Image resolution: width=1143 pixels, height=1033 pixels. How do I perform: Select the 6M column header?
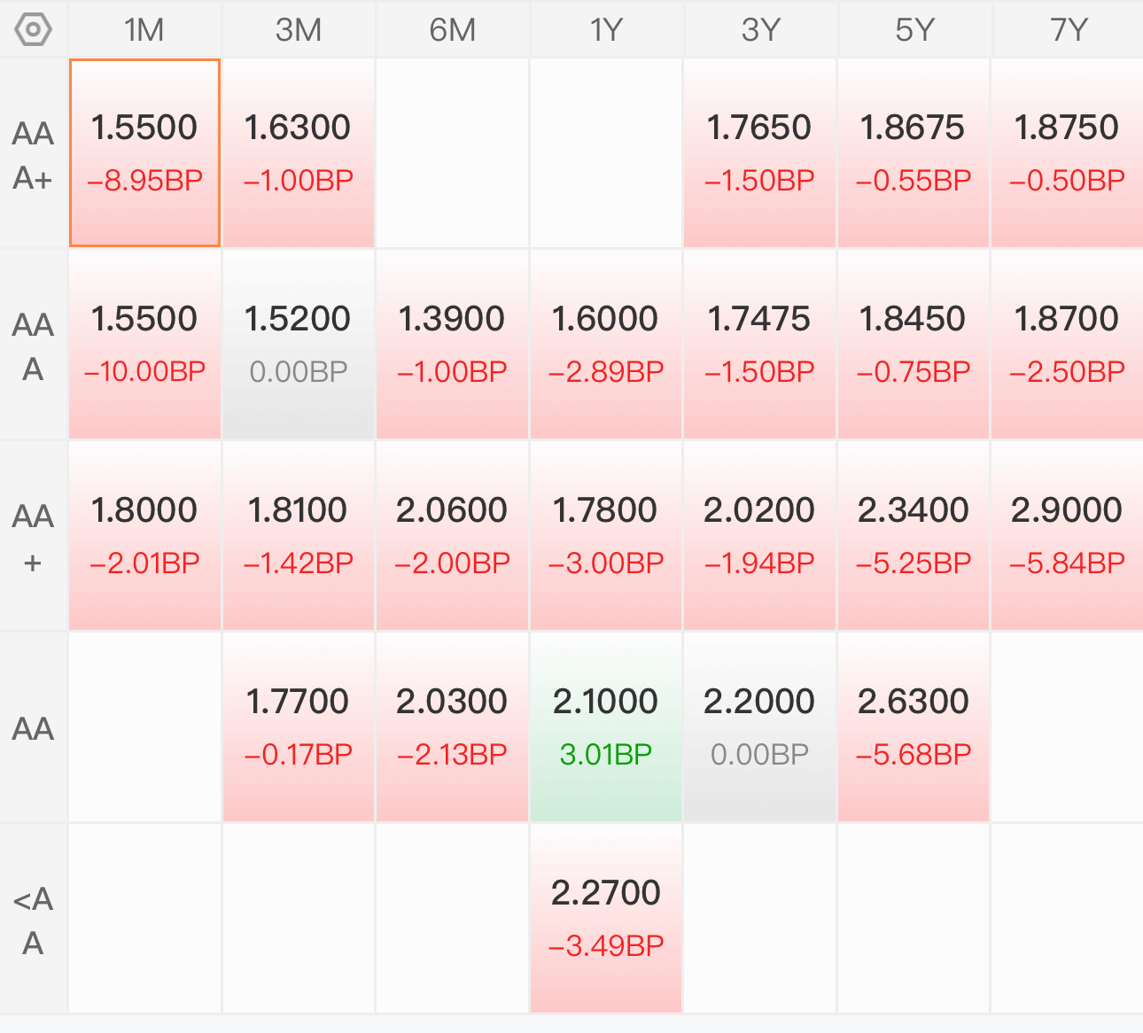[x=452, y=30]
